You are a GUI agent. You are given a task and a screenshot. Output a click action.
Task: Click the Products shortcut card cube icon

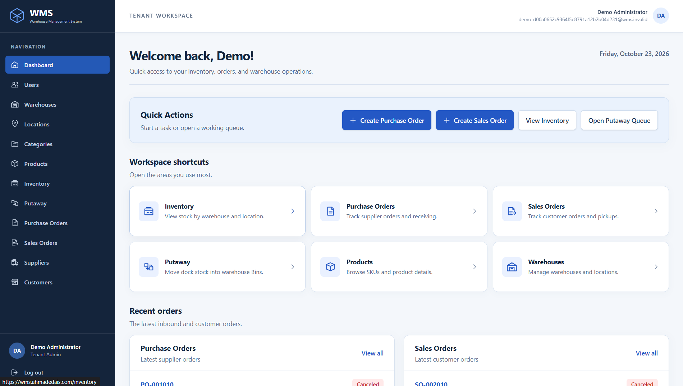click(x=330, y=267)
